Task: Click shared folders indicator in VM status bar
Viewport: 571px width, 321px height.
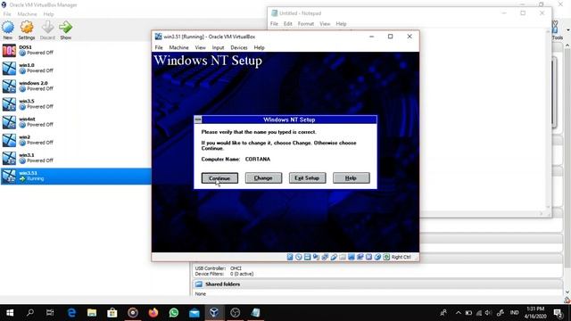Action: point(343,257)
